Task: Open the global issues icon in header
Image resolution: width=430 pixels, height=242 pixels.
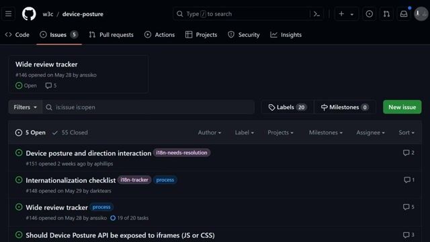Action: pos(370,13)
